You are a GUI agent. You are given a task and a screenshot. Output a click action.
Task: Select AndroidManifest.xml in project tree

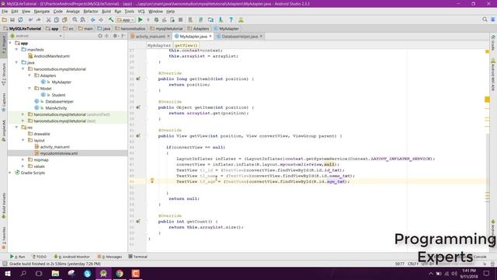coord(52,56)
